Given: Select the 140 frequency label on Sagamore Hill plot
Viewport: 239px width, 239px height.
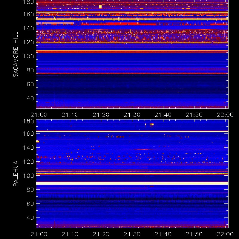Looking at the screenshot, I should pyautogui.click(x=28, y=28).
